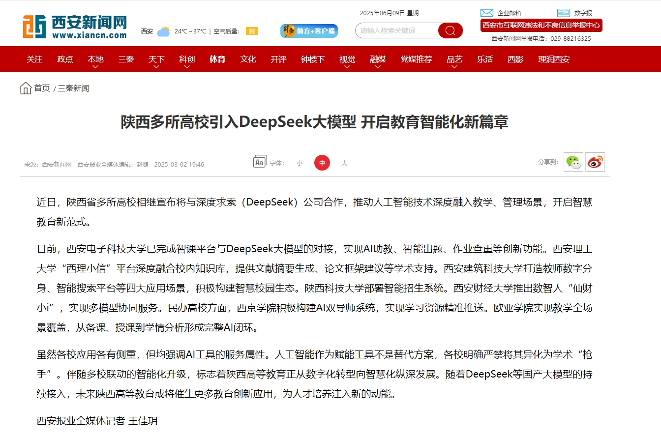The width and height of the screenshot is (661, 437).
Task: Click the 数字报 text link
Action: pyautogui.click(x=583, y=13)
